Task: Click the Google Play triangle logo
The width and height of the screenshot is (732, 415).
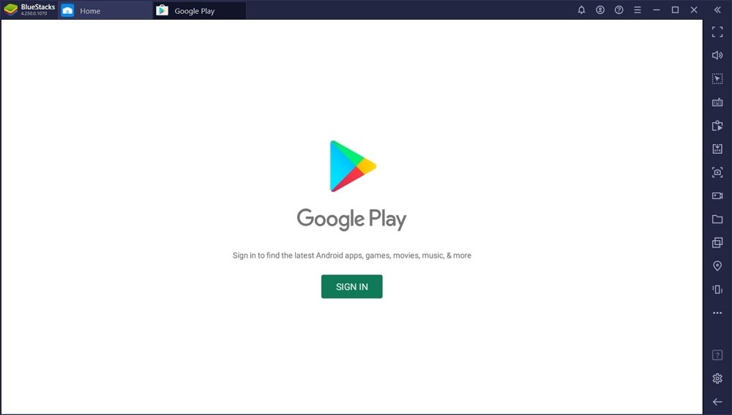Action: (x=353, y=166)
